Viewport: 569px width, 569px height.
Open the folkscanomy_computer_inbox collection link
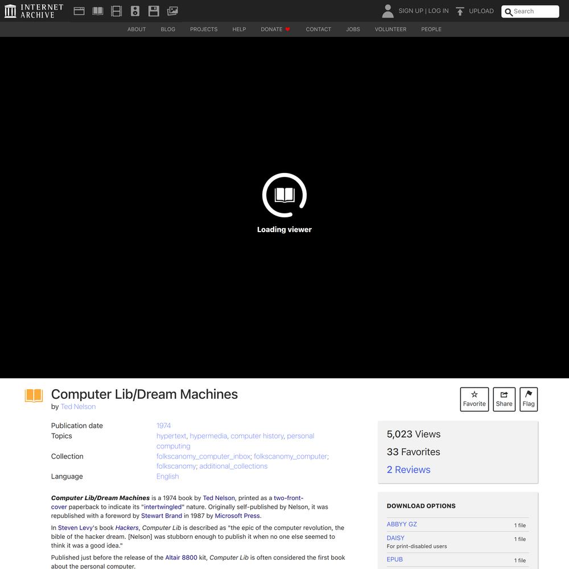(203, 456)
